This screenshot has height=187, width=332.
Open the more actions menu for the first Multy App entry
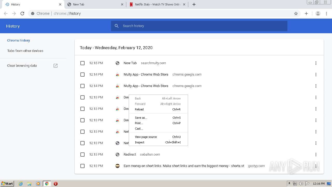point(316,75)
